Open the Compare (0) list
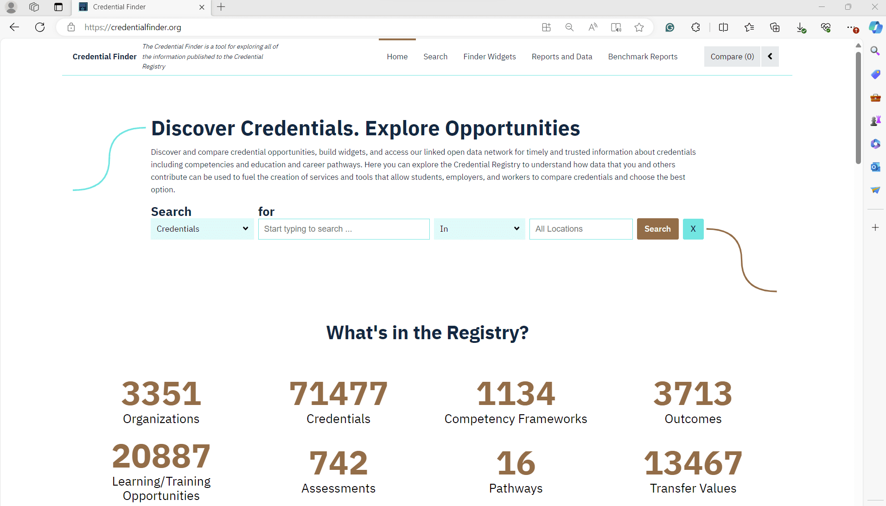 pos(732,56)
